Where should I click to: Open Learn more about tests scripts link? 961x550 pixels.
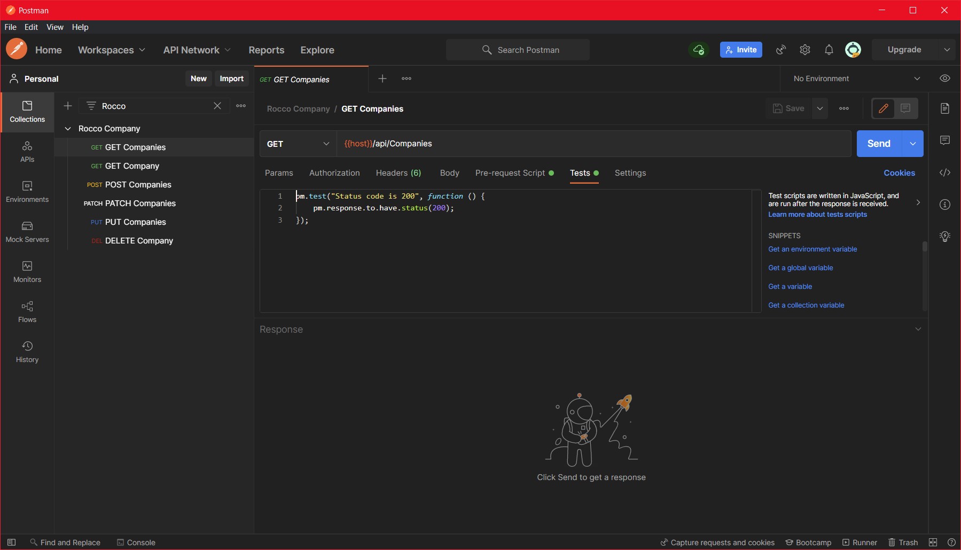coord(817,215)
